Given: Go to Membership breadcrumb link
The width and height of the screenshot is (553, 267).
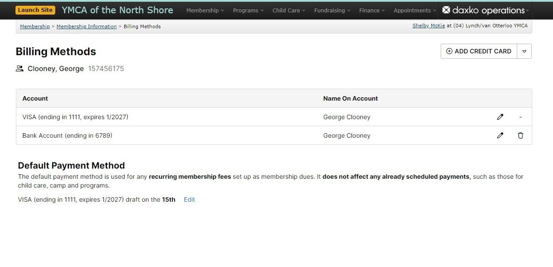Looking at the screenshot, I should [x=35, y=26].
